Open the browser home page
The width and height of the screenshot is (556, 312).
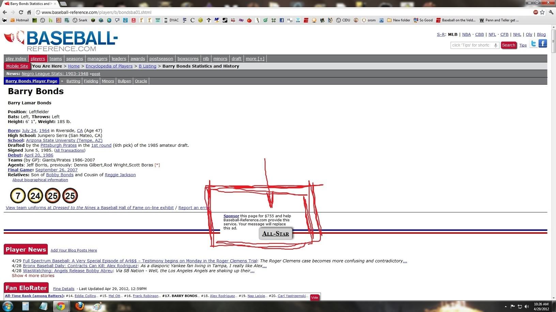[x=29, y=12]
